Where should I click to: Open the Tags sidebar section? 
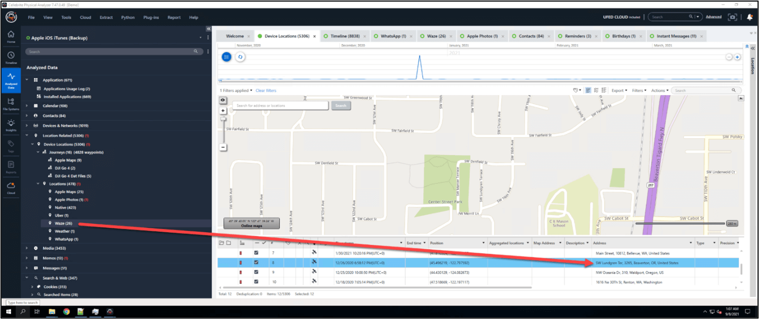tap(11, 146)
